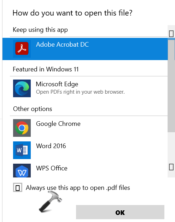
Task: Click the app list scrollbar thumb
Action: click(171, 86)
